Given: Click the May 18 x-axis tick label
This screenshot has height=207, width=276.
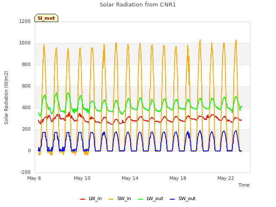Looking at the screenshot, I should [x=178, y=178].
